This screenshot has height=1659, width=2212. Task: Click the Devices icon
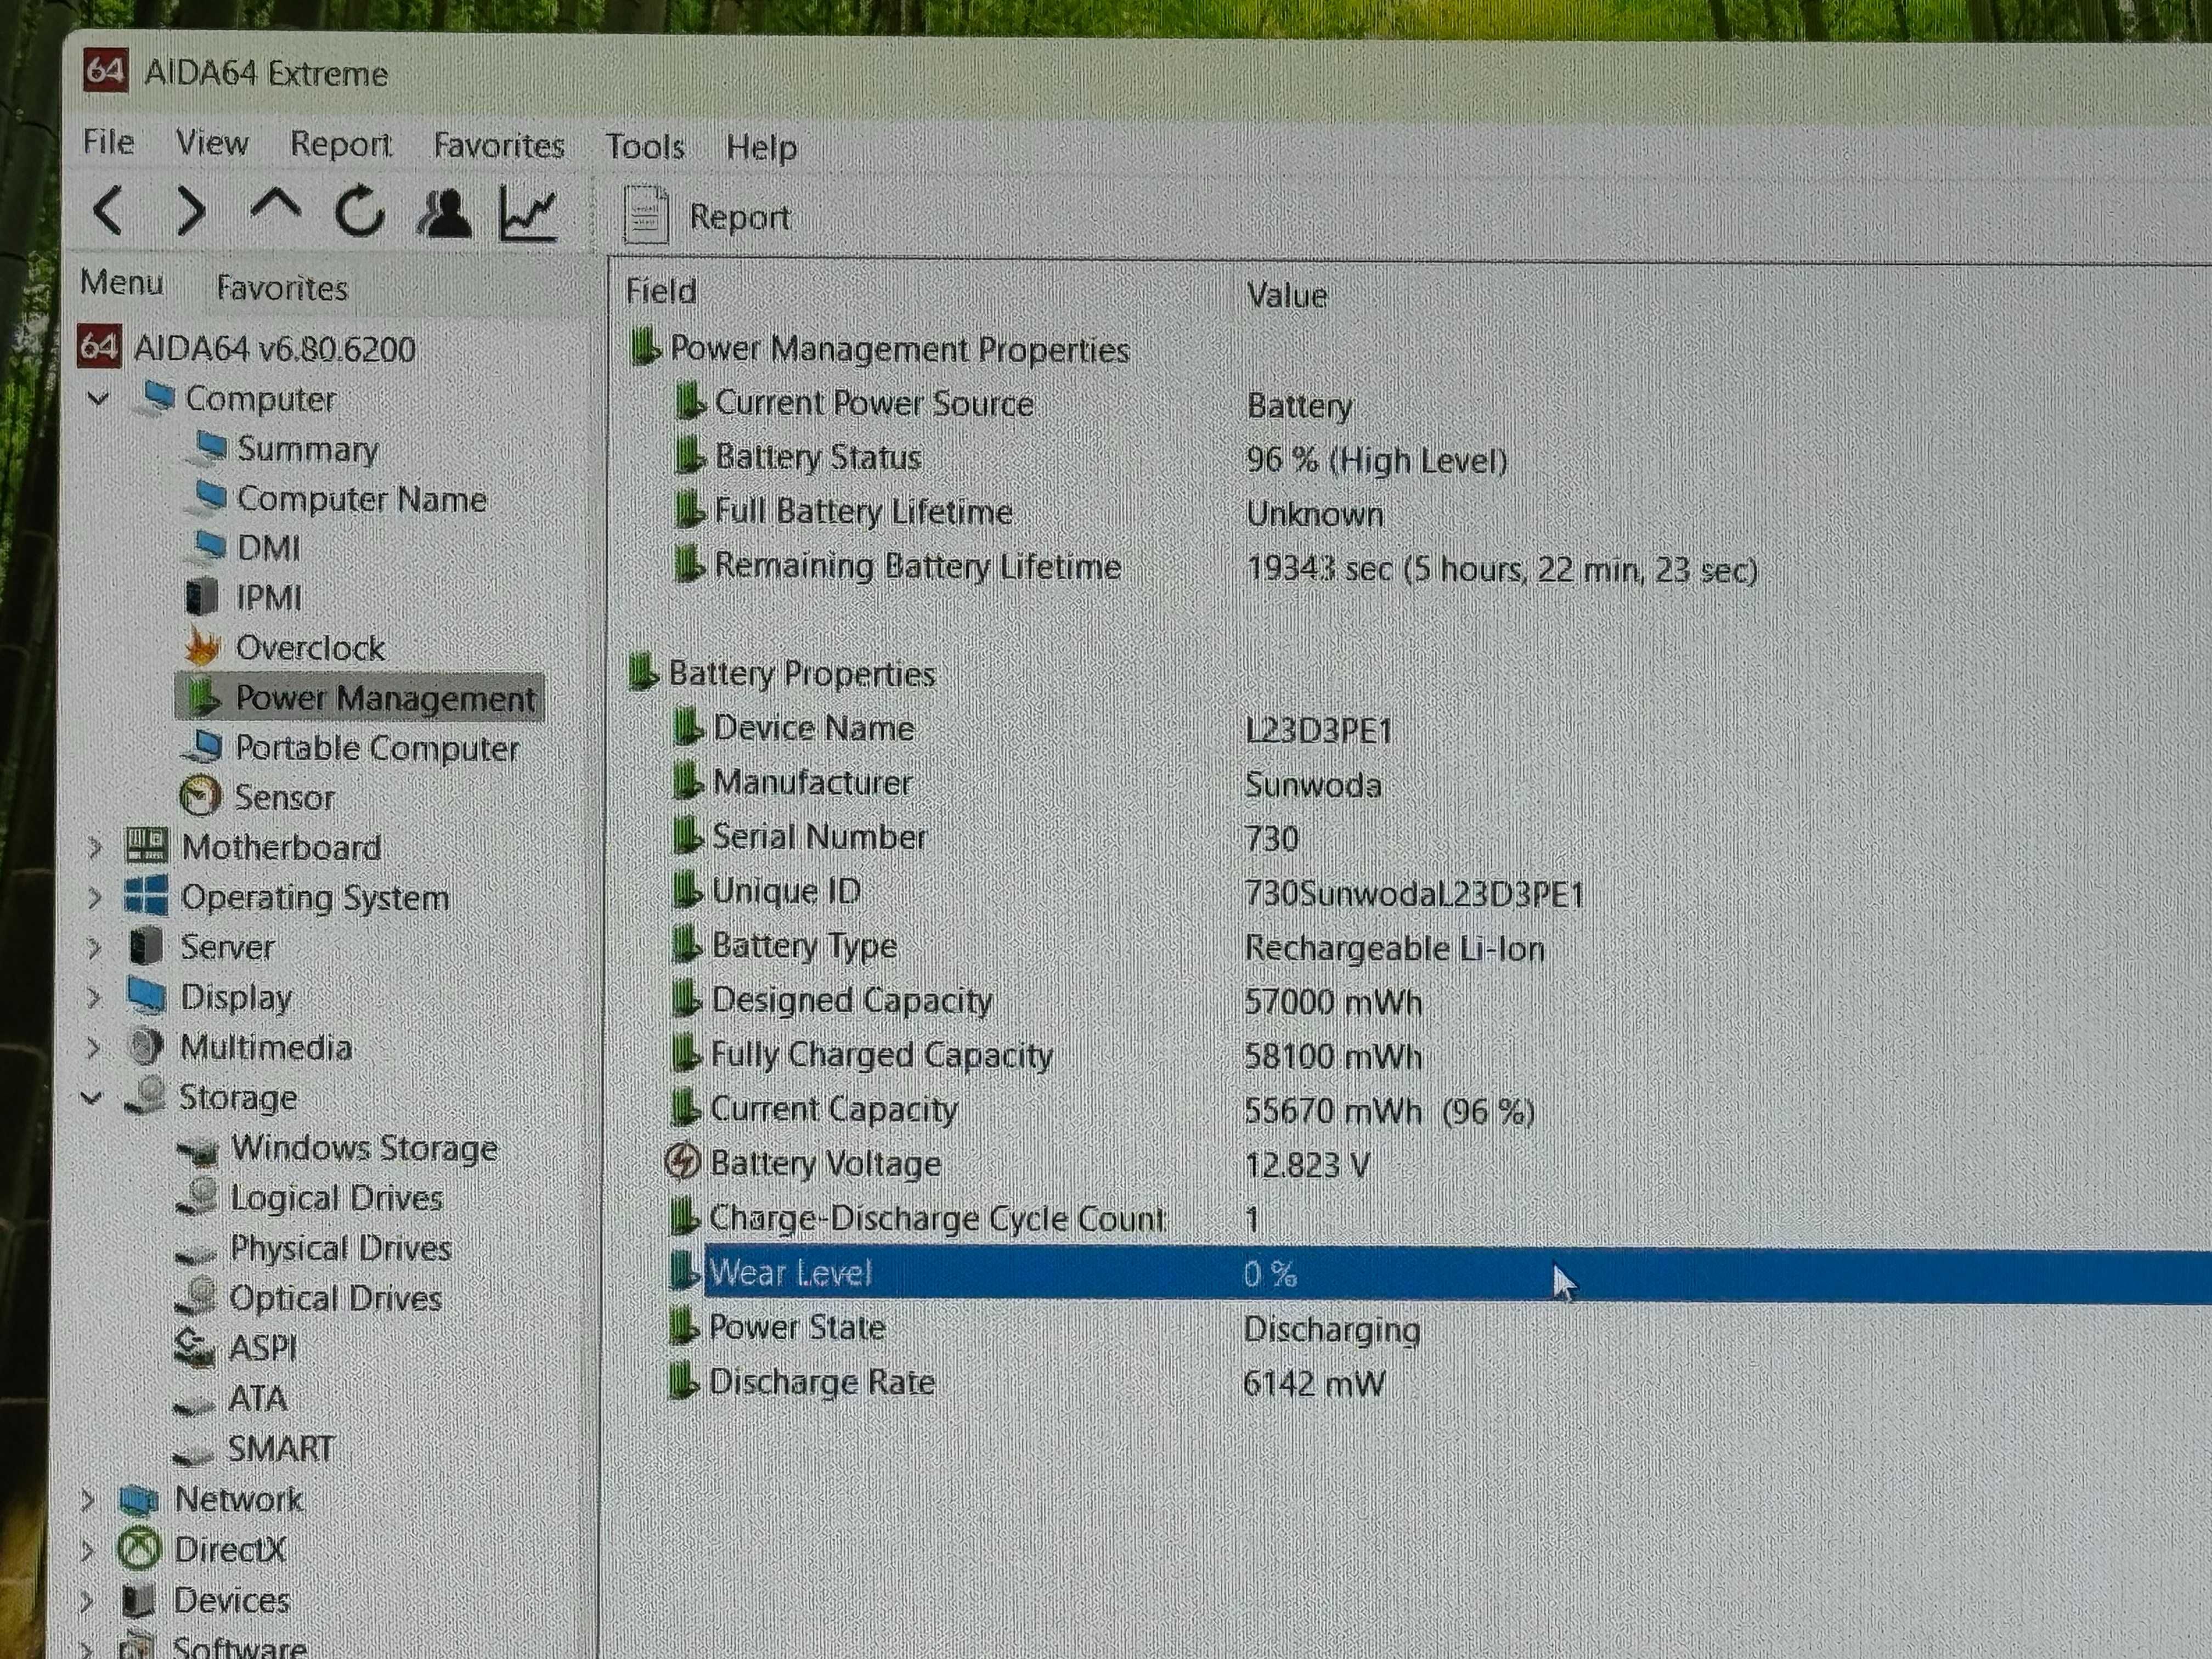[138, 1600]
